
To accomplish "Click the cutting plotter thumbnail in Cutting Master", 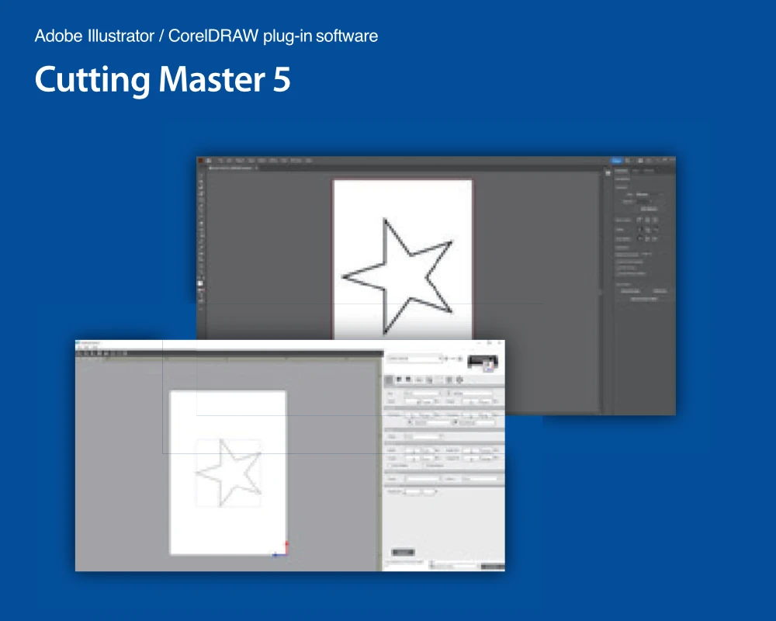I will 483,363.
